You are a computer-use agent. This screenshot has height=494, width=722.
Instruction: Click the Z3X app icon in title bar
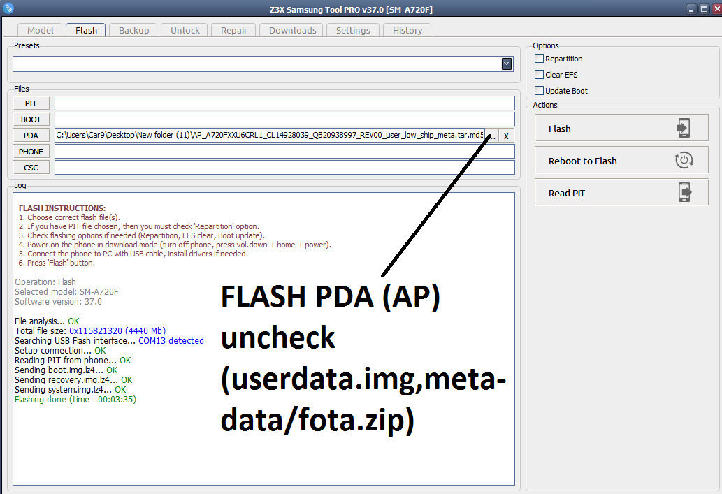point(8,8)
